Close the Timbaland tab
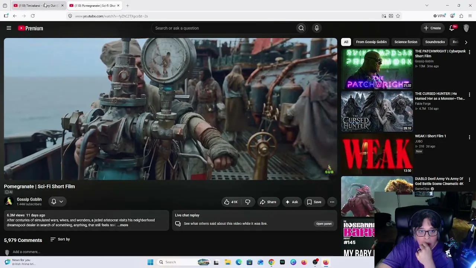Viewport: 476px width, 268px height. tap(62, 6)
